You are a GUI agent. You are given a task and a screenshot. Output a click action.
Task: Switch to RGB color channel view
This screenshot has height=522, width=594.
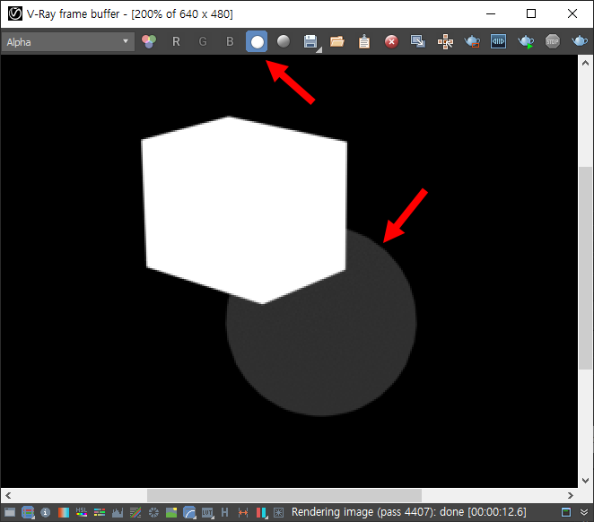click(x=149, y=41)
